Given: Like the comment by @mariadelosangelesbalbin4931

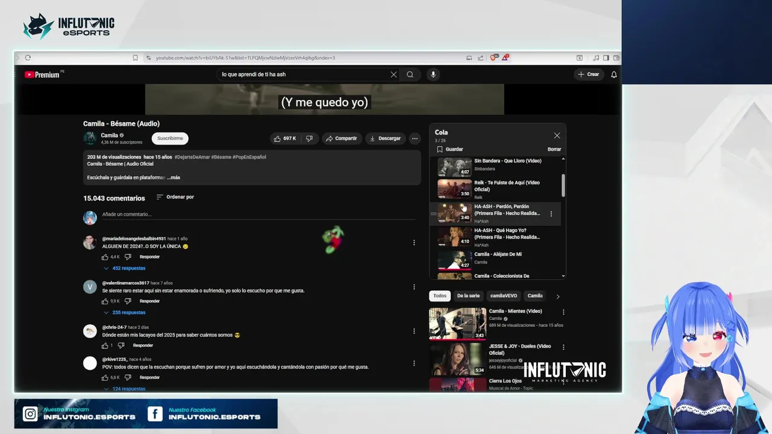Looking at the screenshot, I should pyautogui.click(x=105, y=257).
